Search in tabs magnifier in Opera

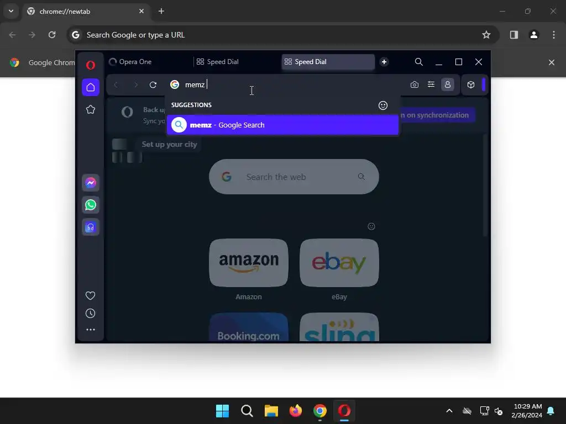[x=419, y=62]
